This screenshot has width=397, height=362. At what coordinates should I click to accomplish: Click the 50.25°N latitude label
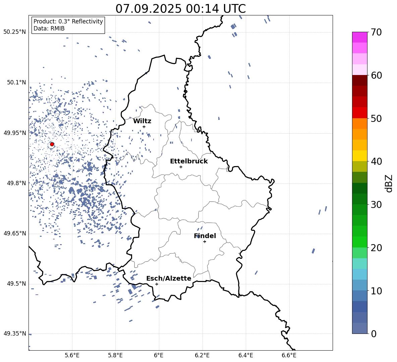15,32
